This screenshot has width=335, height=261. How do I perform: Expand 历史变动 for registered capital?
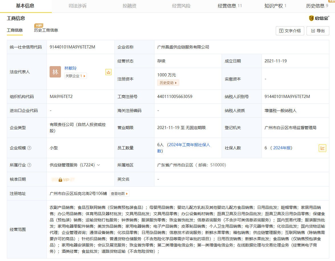pyautogui.click(x=168, y=83)
